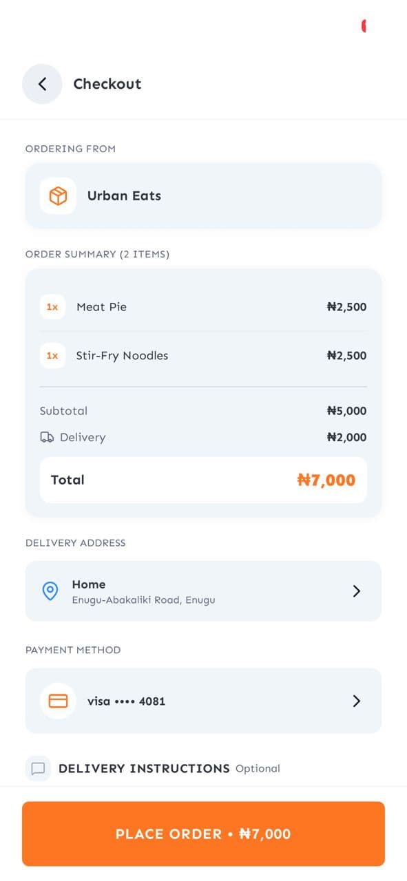The width and height of the screenshot is (407, 881).
Task: Click the delivery truck icon beside Delivery fee
Action: tap(47, 437)
